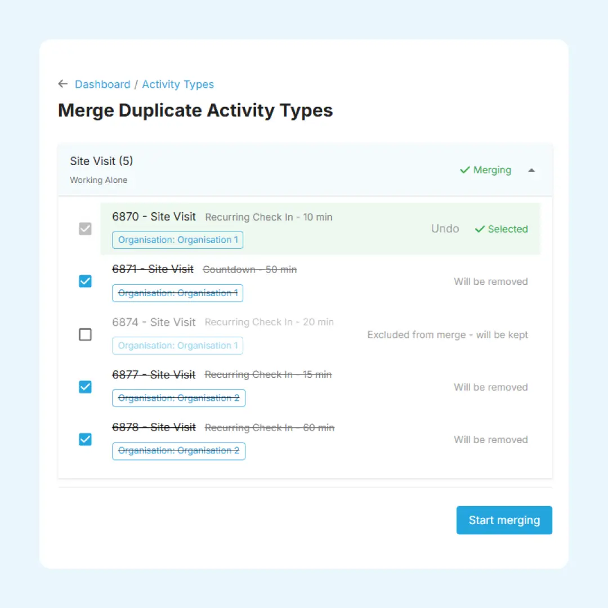Click the Organisation 1 tag under 6870
This screenshot has width=608, height=608.
click(178, 240)
